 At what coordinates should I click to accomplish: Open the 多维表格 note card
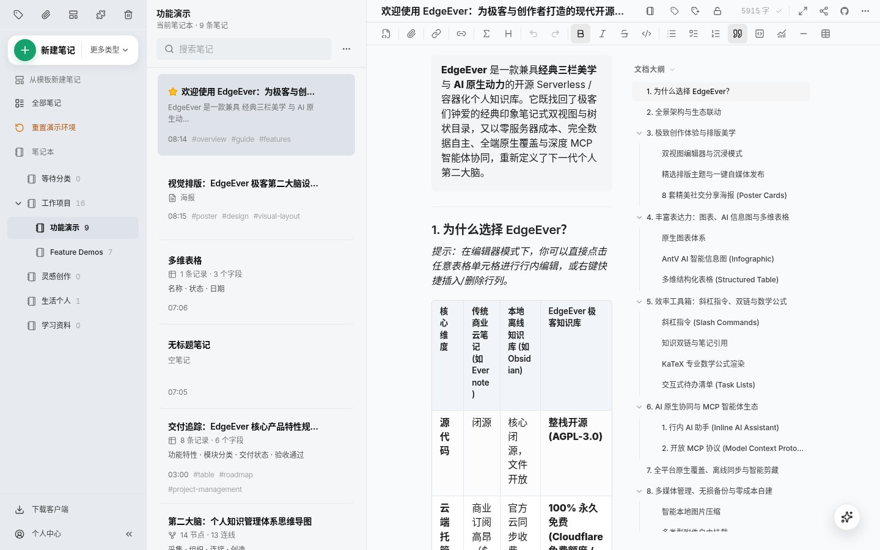pos(256,284)
